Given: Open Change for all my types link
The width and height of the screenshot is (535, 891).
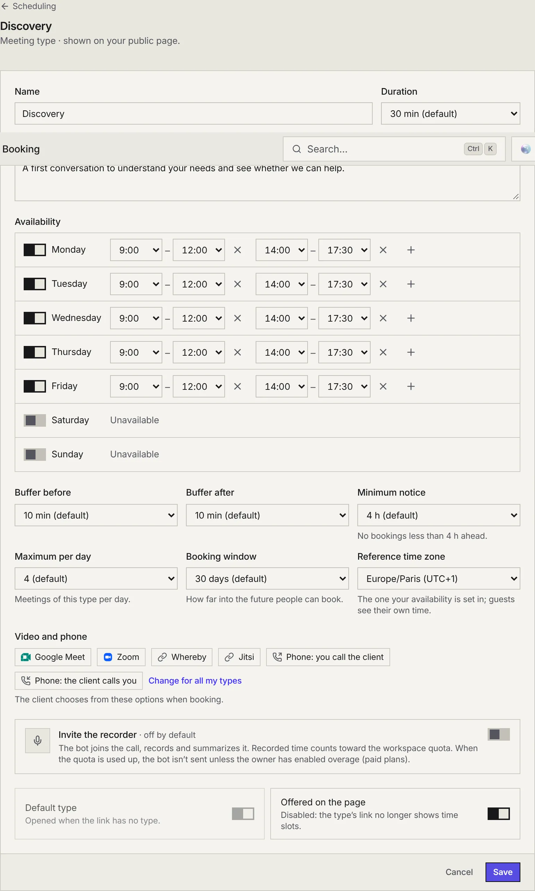Looking at the screenshot, I should [195, 681].
